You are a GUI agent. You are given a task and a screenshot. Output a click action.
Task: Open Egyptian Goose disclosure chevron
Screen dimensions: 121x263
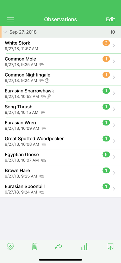(114, 157)
